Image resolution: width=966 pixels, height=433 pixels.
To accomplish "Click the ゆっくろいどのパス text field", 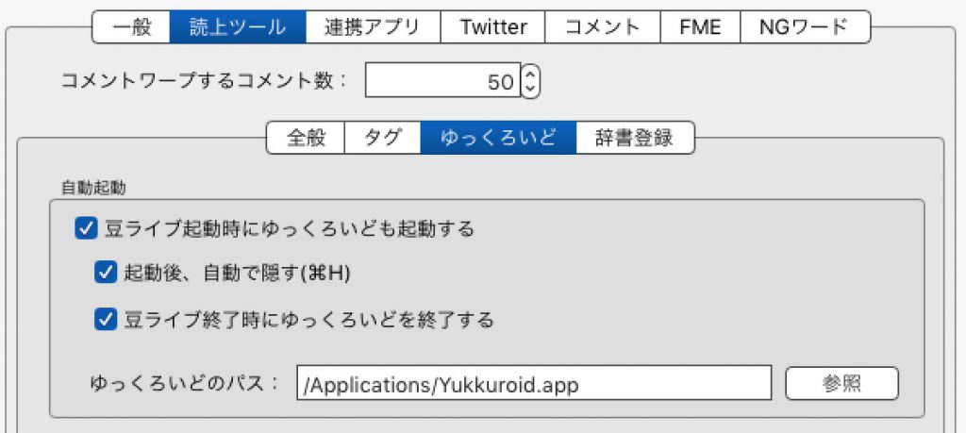I will 534,383.
